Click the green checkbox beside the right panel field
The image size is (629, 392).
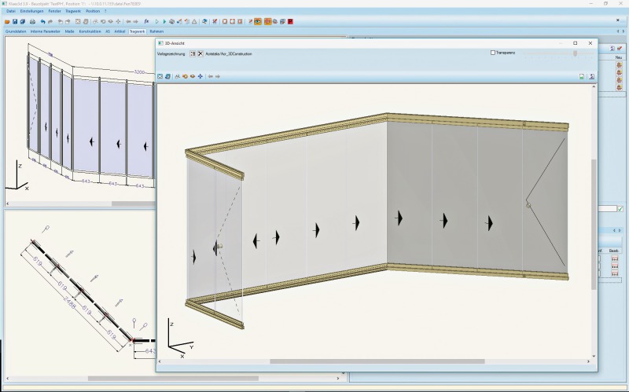point(620,209)
